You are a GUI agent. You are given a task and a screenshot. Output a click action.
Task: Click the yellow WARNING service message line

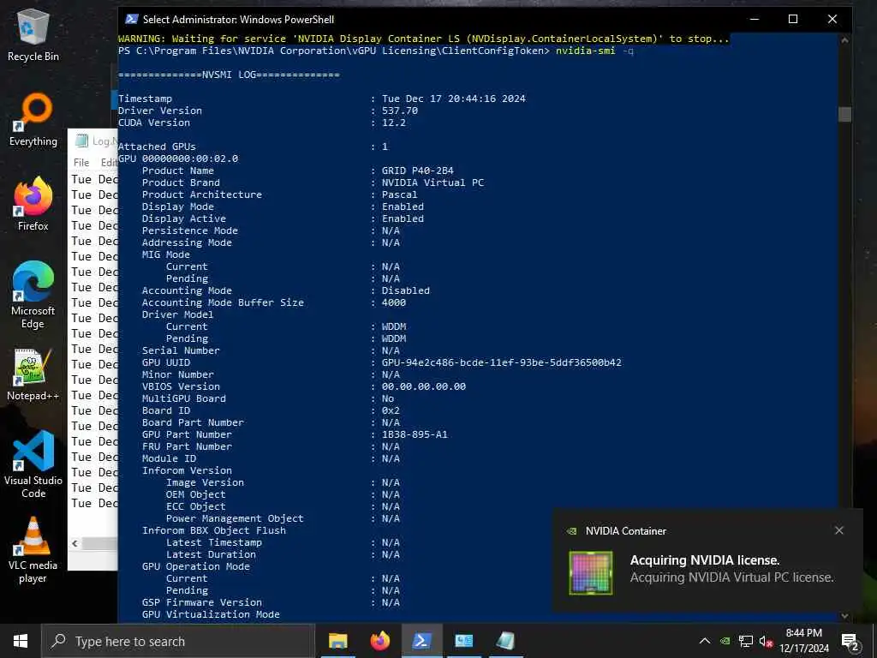click(x=423, y=39)
